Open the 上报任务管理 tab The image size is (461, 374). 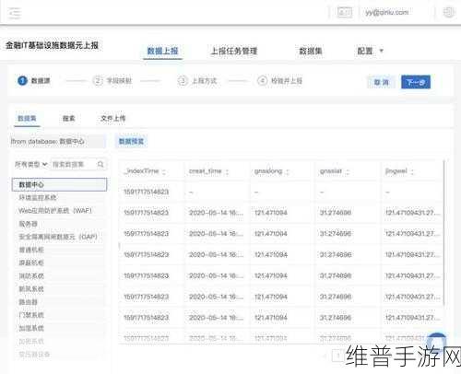tap(234, 51)
